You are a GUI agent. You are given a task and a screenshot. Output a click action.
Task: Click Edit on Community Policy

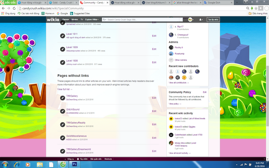[x=205, y=92]
